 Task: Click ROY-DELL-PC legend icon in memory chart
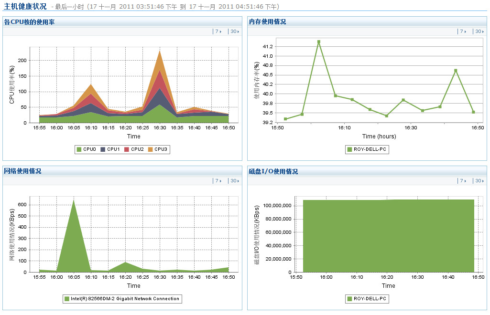tap(349, 149)
